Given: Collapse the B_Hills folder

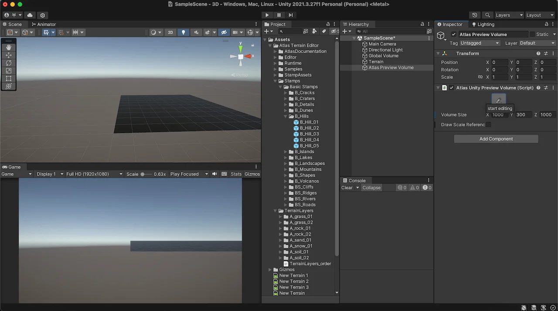Looking at the screenshot, I should pyautogui.click(x=286, y=116).
